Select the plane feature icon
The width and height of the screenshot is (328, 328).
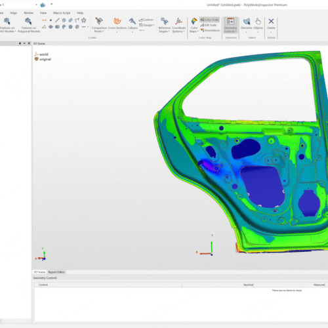51,27
